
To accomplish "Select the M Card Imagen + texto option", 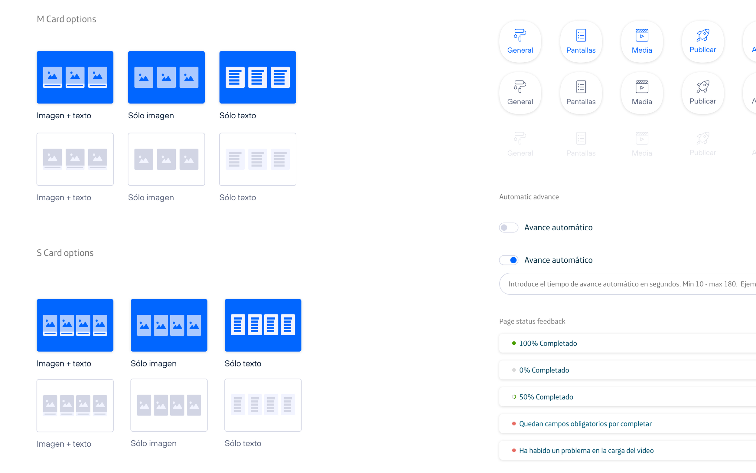I will [x=75, y=77].
